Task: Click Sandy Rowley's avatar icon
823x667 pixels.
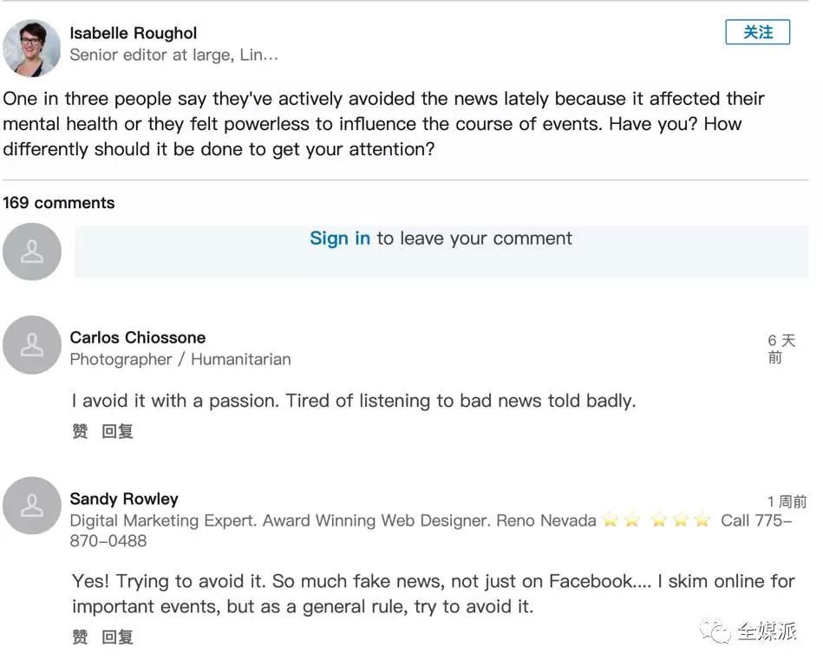Action: 32,506
